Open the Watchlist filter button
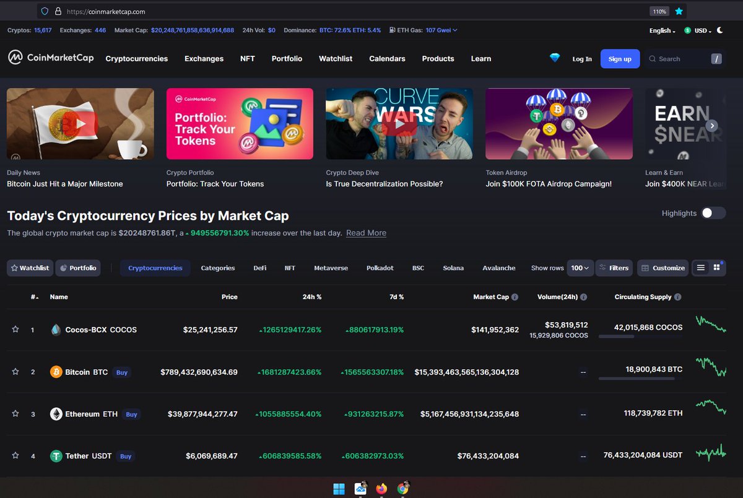The image size is (743, 498). click(x=30, y=268)
